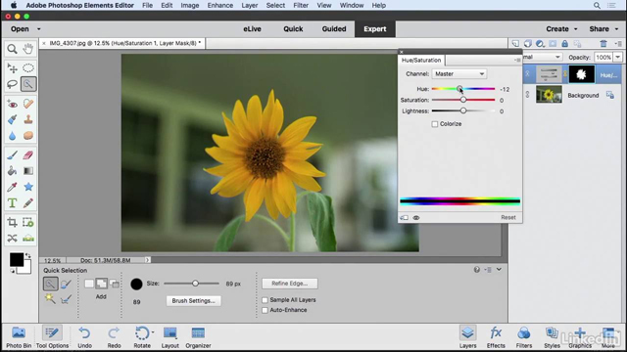Screen dimensions: 627x352
Task: Open the Channel Master dropdown
Action: tap(459, 74)
